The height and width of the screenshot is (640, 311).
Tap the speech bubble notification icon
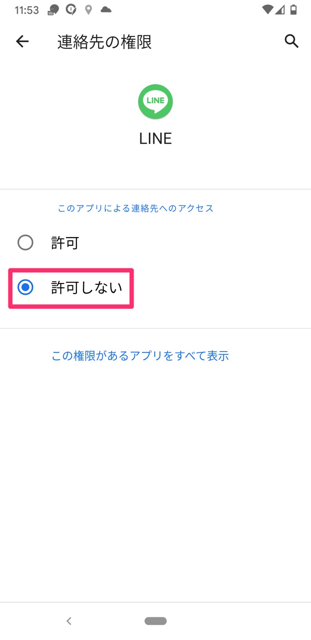click(53, 9)
